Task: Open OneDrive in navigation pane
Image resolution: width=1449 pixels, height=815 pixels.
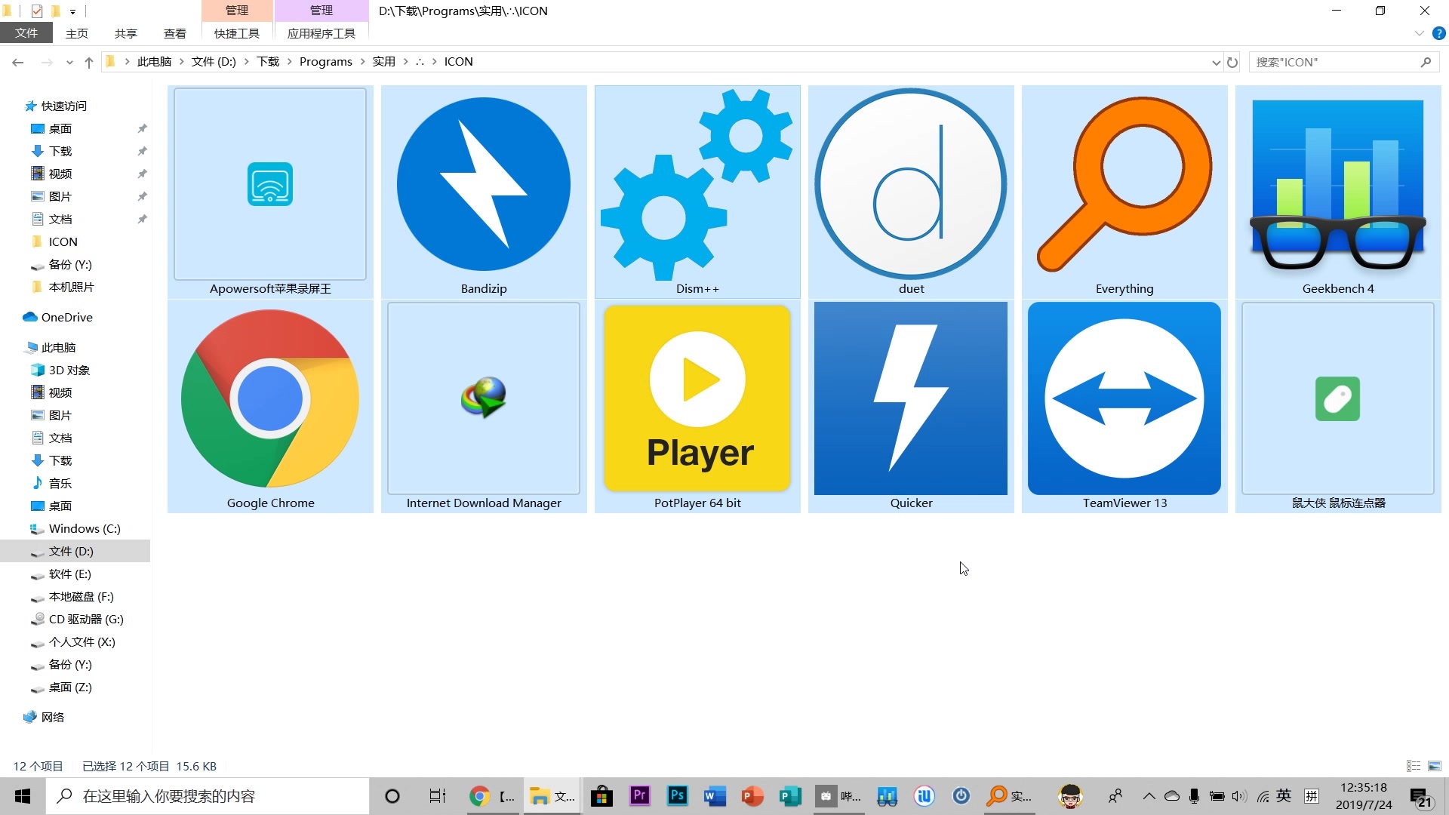Action: [x=66, y=318]
